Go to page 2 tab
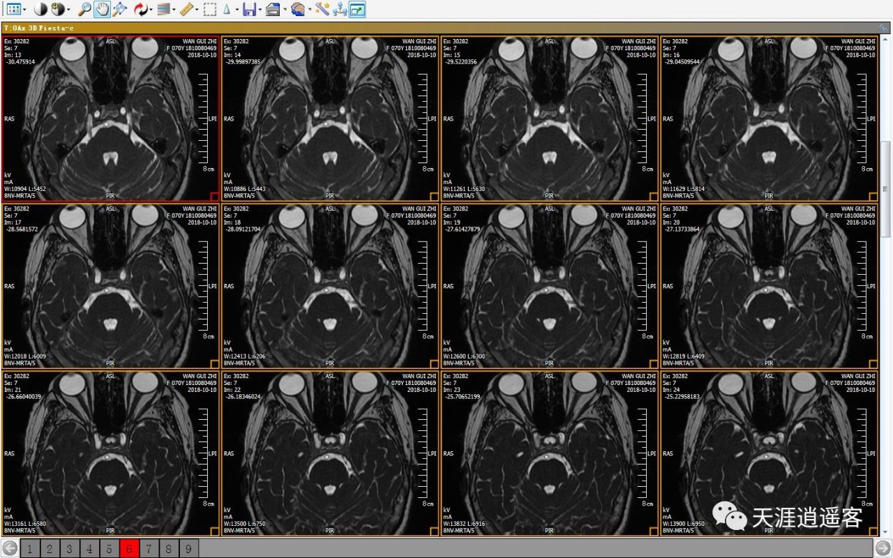The width and height of the screenshot is (893, 558). [x=50, y=548]
